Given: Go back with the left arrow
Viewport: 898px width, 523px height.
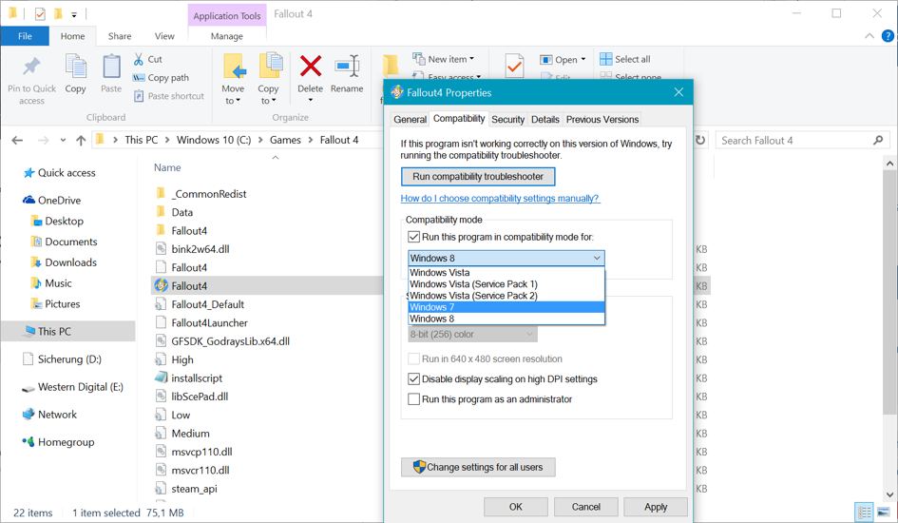Looking at the screenshot, I should click(17, 141).
